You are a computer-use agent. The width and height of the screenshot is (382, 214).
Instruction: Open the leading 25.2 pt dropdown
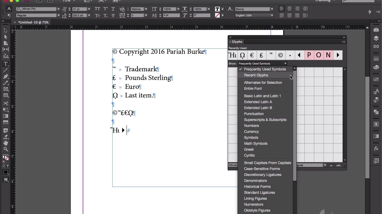(89, 15)
